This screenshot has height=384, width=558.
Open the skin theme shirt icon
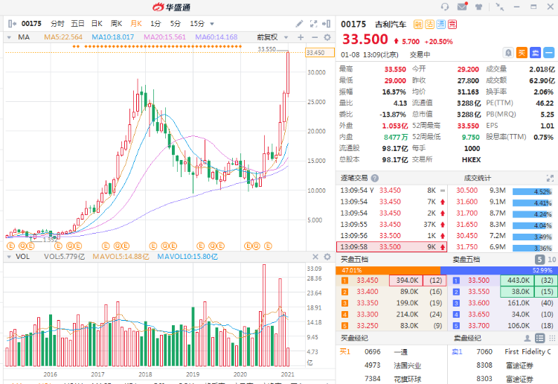[479, 7]
